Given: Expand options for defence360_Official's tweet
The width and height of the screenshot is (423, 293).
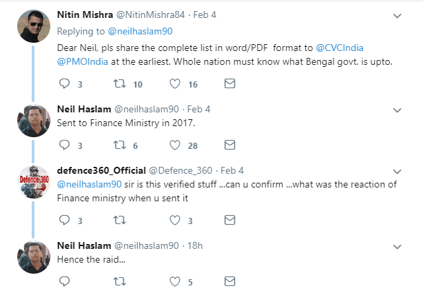Looking at the screenshot, I should pyautogui.click(x=397, y=170).
